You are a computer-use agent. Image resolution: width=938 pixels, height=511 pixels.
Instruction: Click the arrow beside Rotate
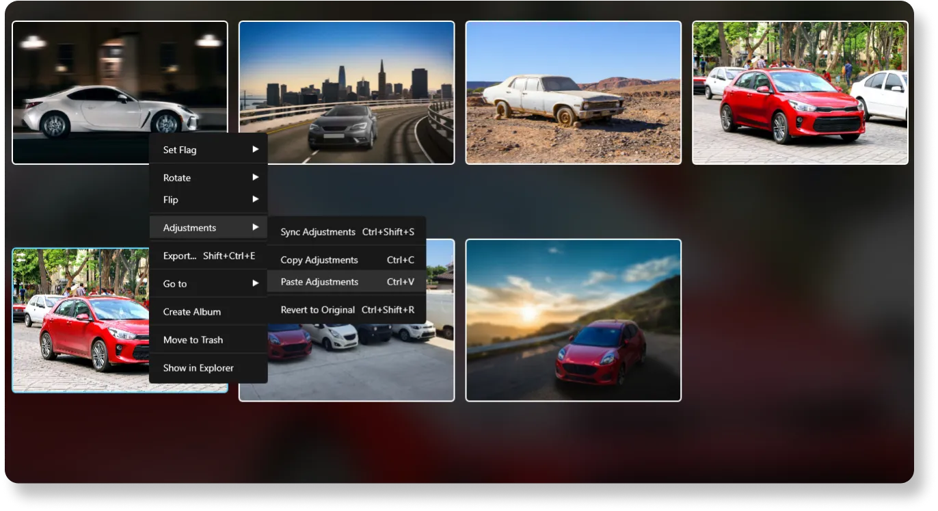click(255, 177)
